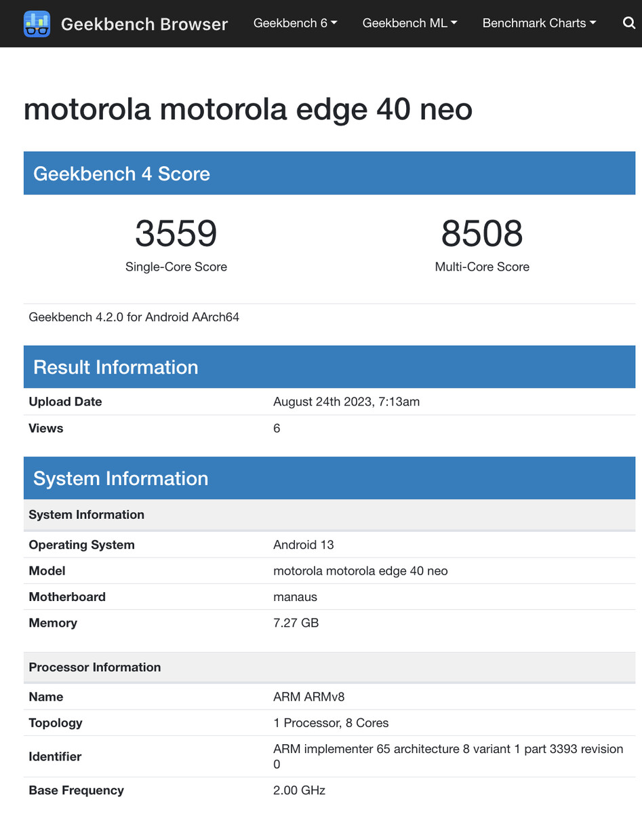Viewport: 642px width, 814px height.
Task: Click the processor name ARM ARMv8
Action: (309, 697)
